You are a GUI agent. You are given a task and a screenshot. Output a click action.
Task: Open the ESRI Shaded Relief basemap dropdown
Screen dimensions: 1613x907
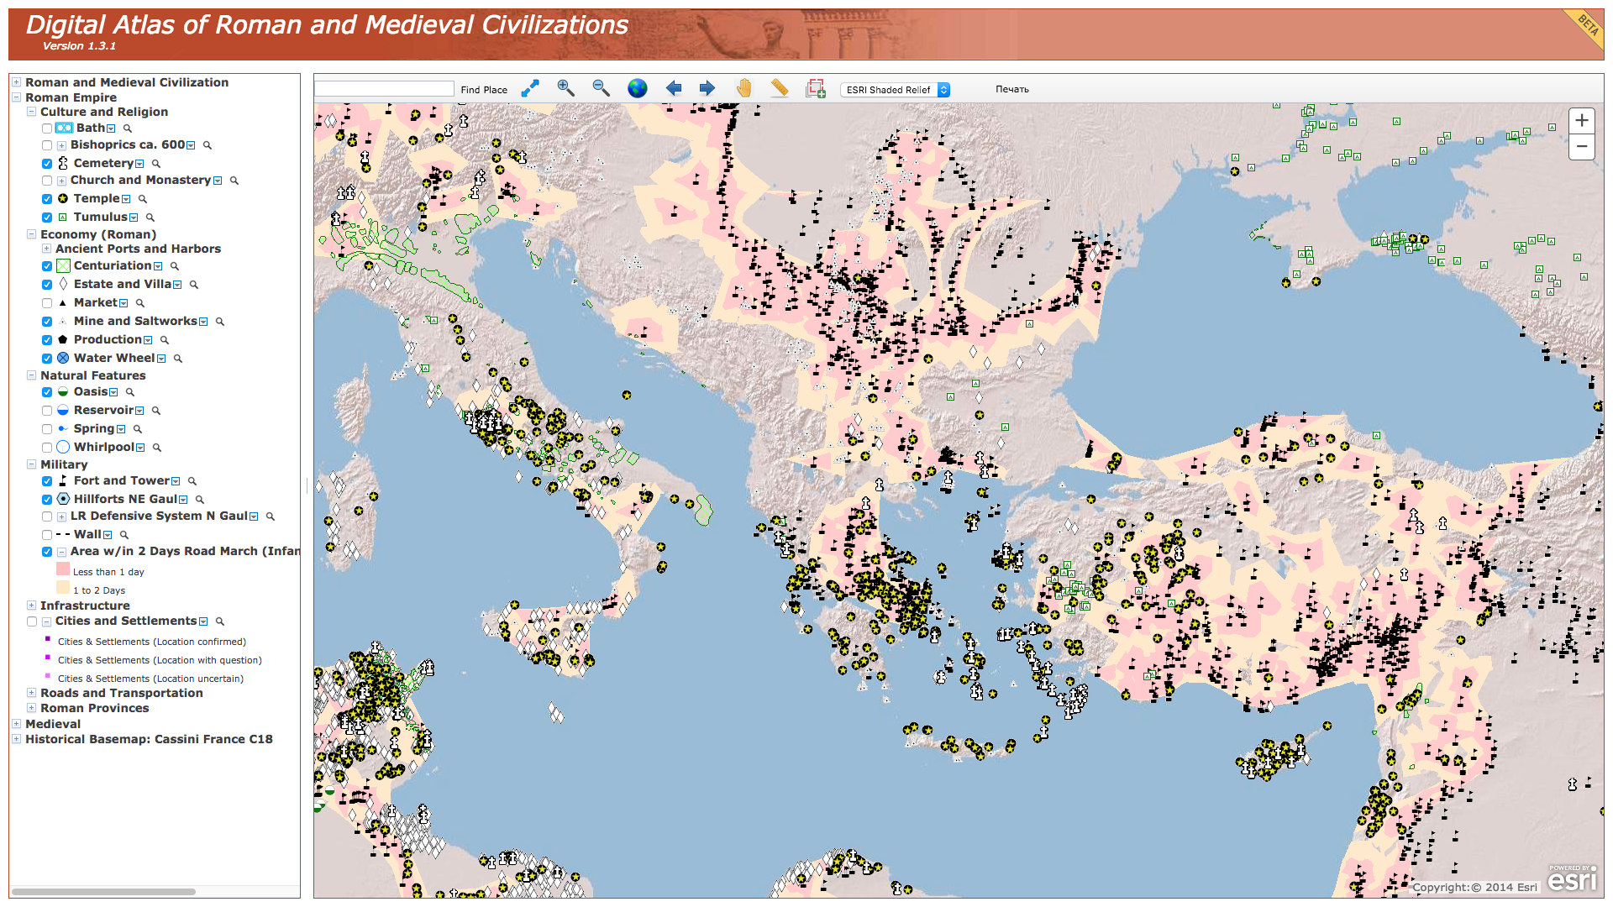896,90
